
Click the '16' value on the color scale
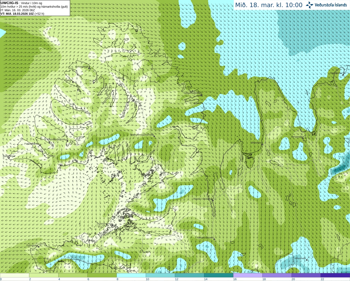pos(235,279)
